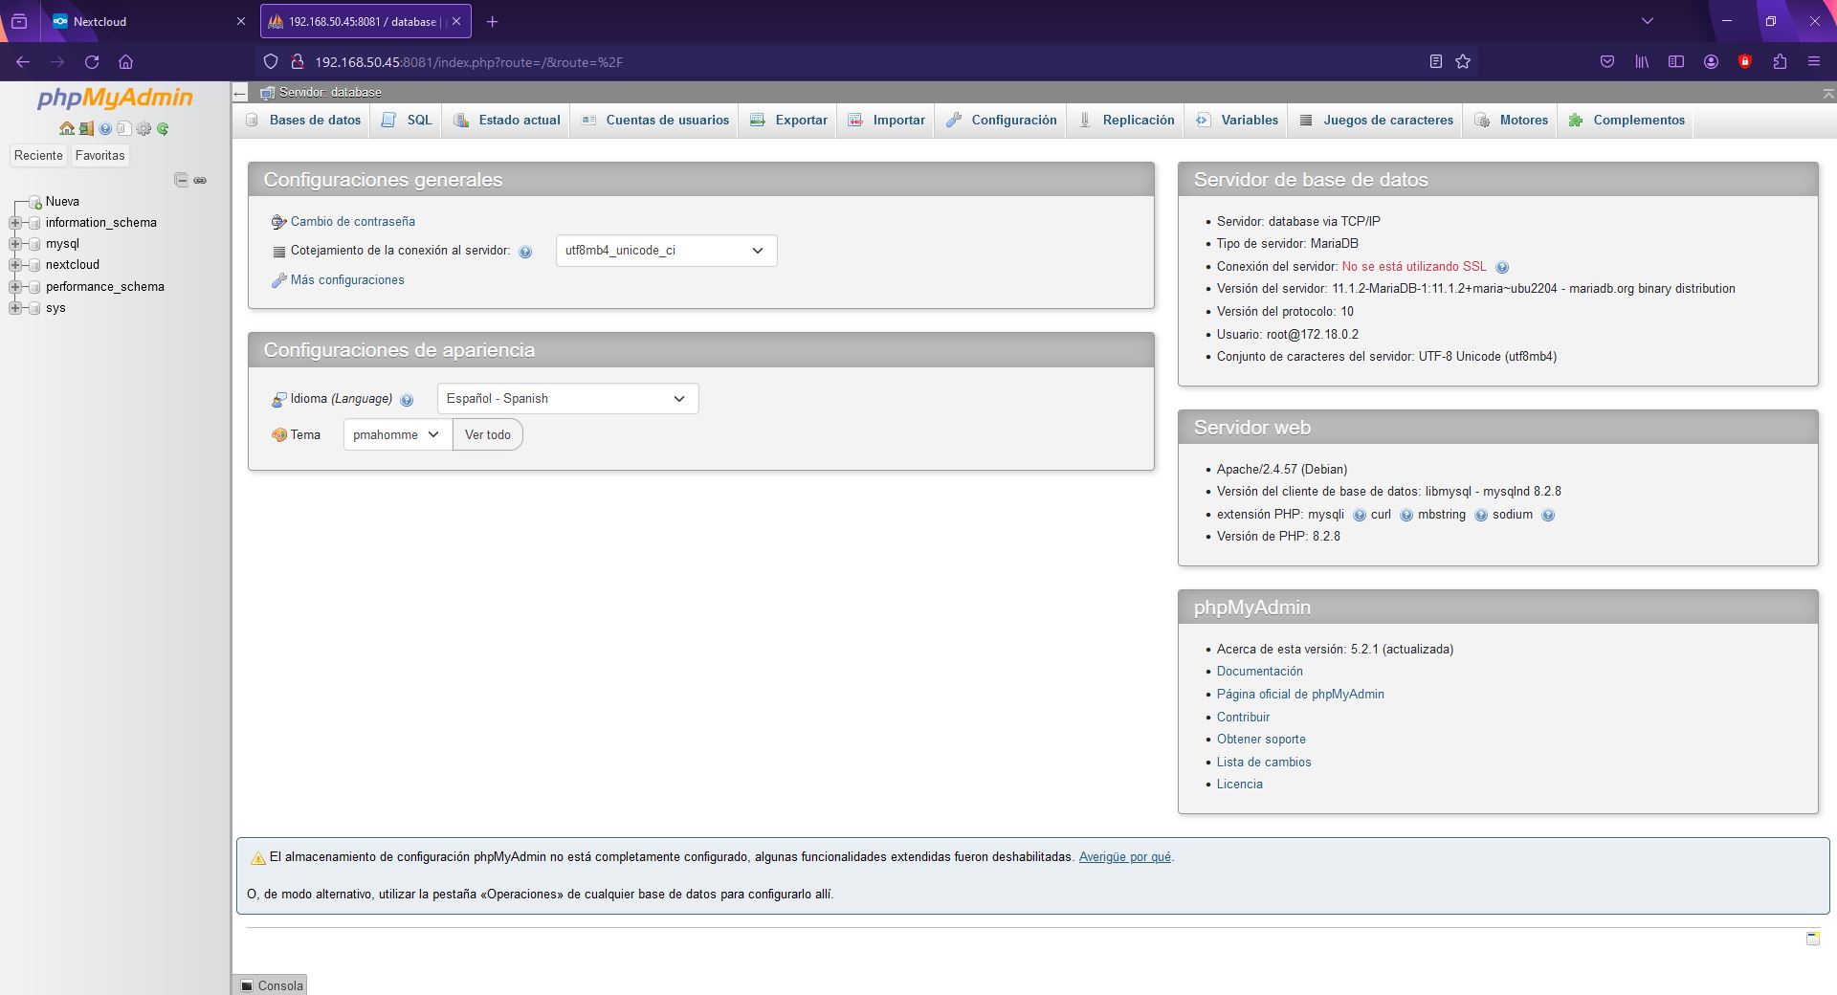Open the Firefox extensions puzzle icon
Screen dimensions: 1837x995
1780,61
